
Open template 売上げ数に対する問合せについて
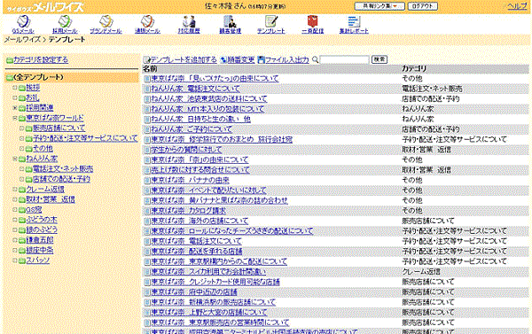[x=200, y=170]
